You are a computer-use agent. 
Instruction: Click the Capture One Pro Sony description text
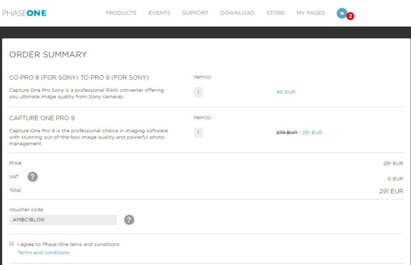(86, 93)
